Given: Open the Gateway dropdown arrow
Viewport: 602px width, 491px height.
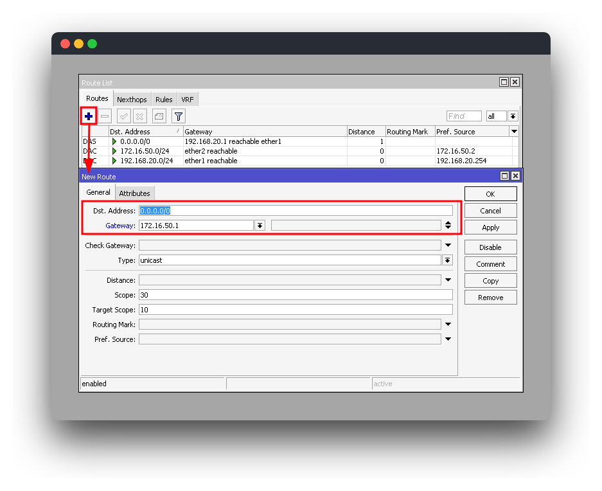Looking at the screenshot, I should 260,226.
